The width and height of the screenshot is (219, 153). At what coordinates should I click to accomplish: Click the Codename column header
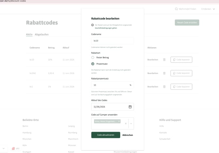click(35, 48)
